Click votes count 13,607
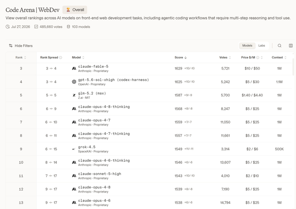This screenshot has height=209, width=296. coord(225,162)
